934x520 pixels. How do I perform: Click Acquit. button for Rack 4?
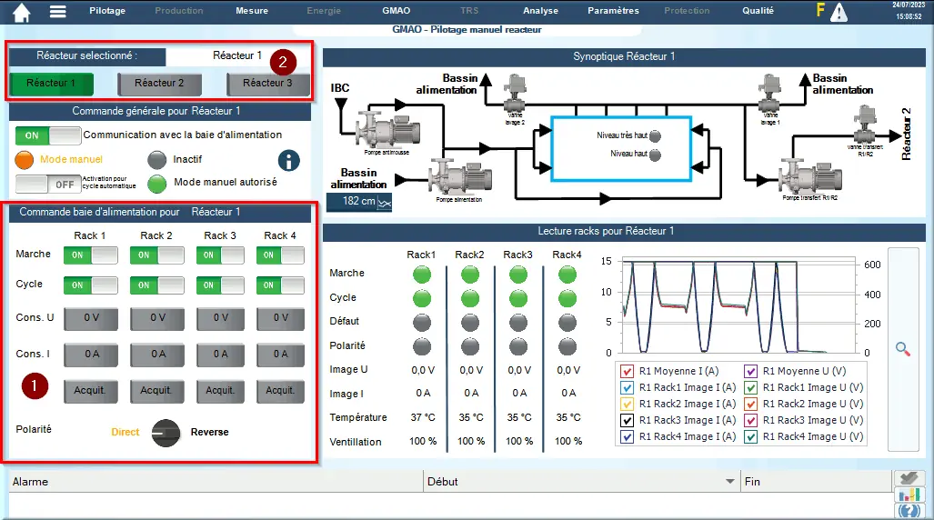(280, 391)
